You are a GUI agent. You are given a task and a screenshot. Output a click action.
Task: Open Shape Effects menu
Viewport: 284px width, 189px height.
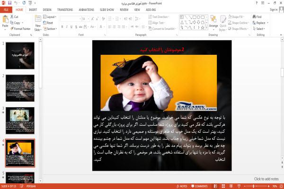click(239, 29)
